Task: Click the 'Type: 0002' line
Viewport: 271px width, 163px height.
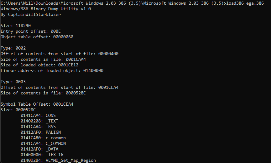Action: [13, 48]
